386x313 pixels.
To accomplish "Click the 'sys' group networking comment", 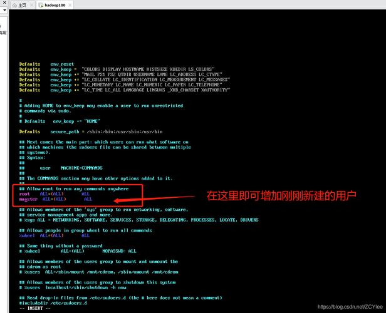I will coord(103,210).
